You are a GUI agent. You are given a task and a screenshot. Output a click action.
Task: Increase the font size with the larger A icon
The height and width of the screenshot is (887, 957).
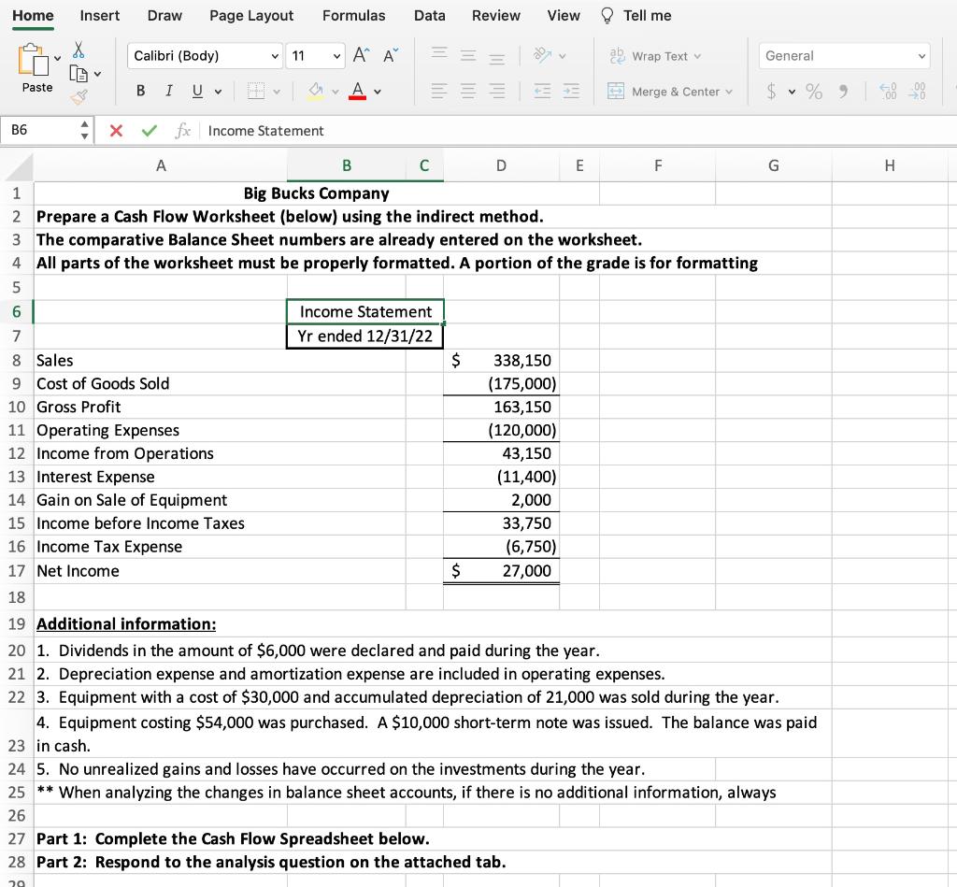tap(360, 55)
